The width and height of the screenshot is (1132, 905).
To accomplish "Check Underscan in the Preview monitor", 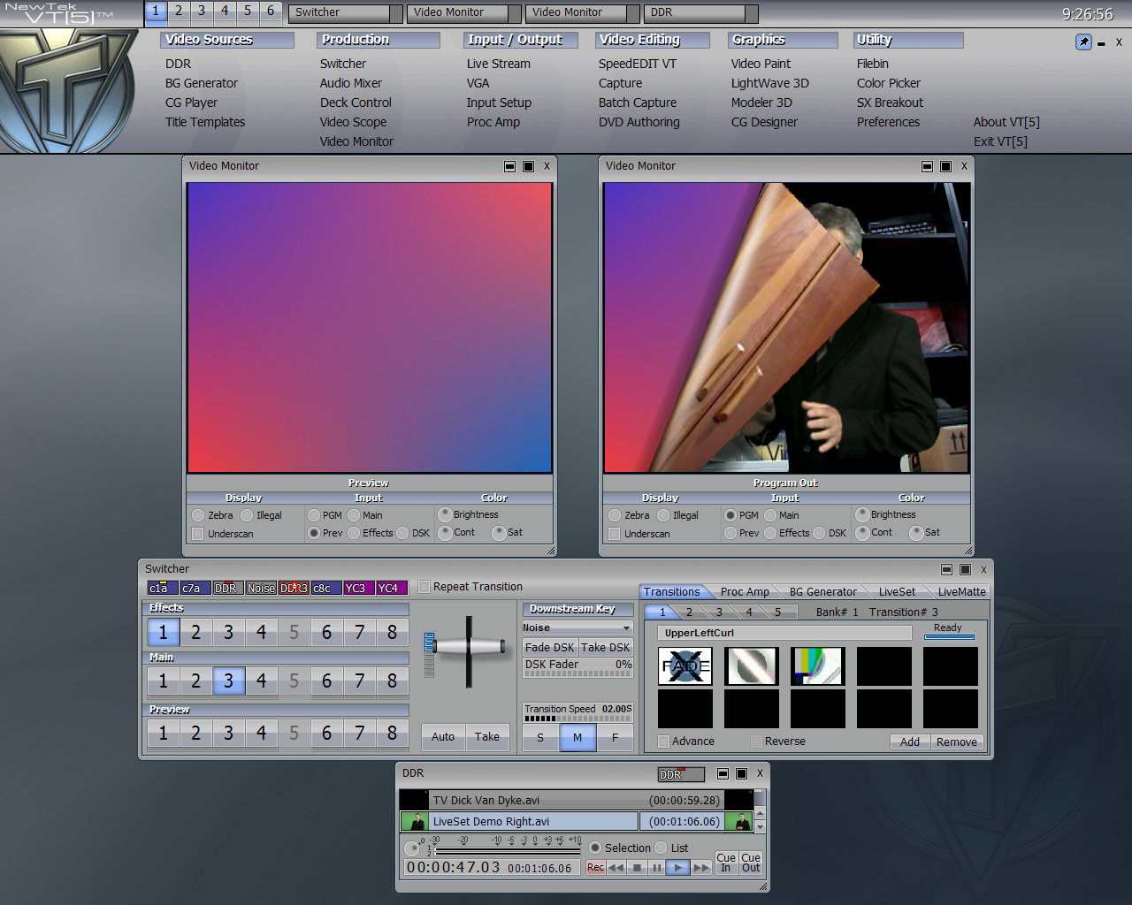I will pyautogui.click(x=198, y=534).
